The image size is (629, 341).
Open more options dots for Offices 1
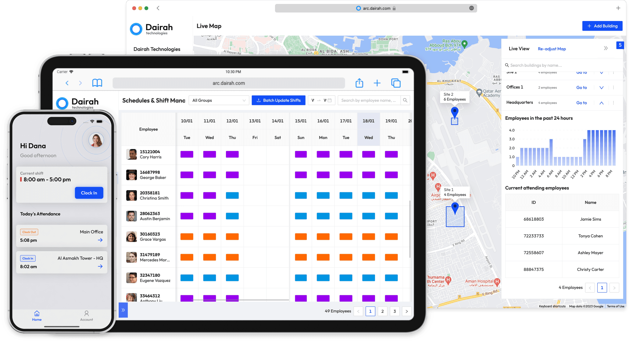(613, 87)
